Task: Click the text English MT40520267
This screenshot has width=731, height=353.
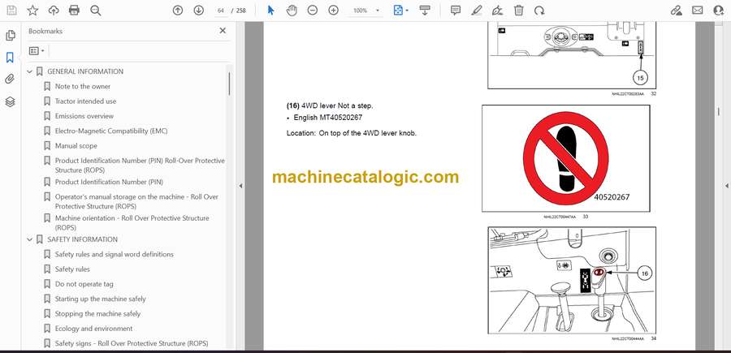Action: 328,118
